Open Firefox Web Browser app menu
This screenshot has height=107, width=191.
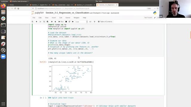19,1
